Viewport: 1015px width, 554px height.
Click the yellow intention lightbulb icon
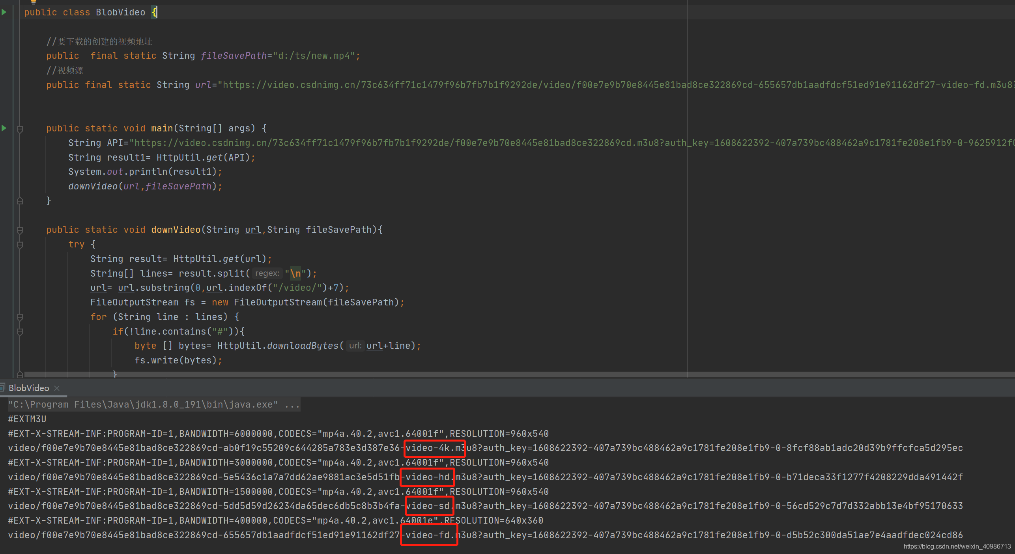(x=34, y=2)
